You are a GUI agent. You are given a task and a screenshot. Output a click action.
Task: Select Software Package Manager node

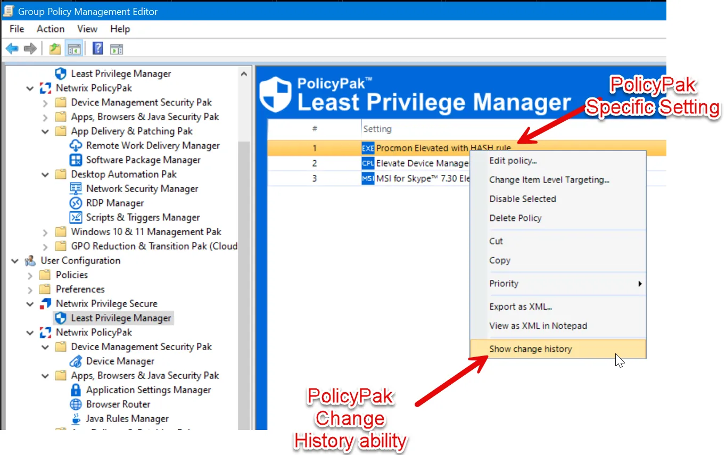click(x=143, y=160)
